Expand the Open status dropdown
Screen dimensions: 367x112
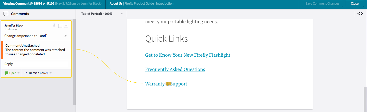pyautogui.click(x=18, y=73)
